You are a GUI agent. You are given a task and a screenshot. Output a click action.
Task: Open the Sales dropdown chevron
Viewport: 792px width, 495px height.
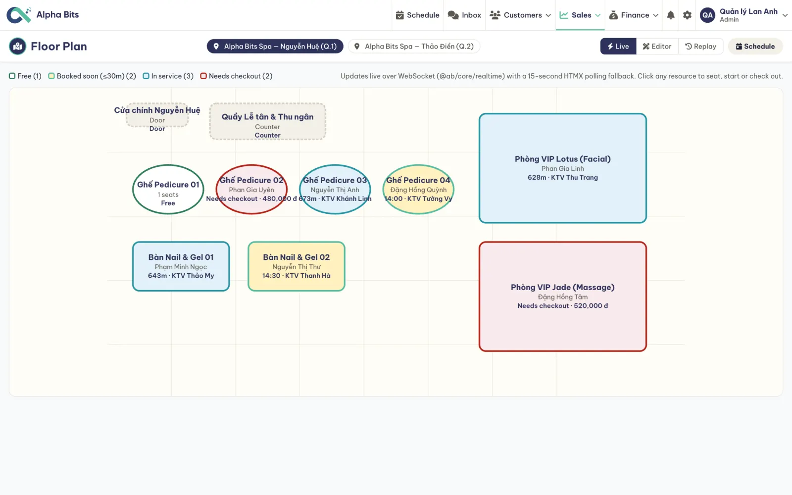click(x=598, y=15)
